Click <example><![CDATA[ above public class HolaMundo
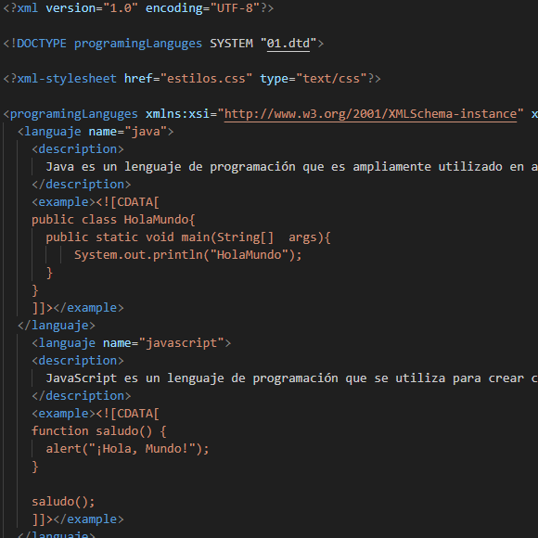 pos(96,202)
